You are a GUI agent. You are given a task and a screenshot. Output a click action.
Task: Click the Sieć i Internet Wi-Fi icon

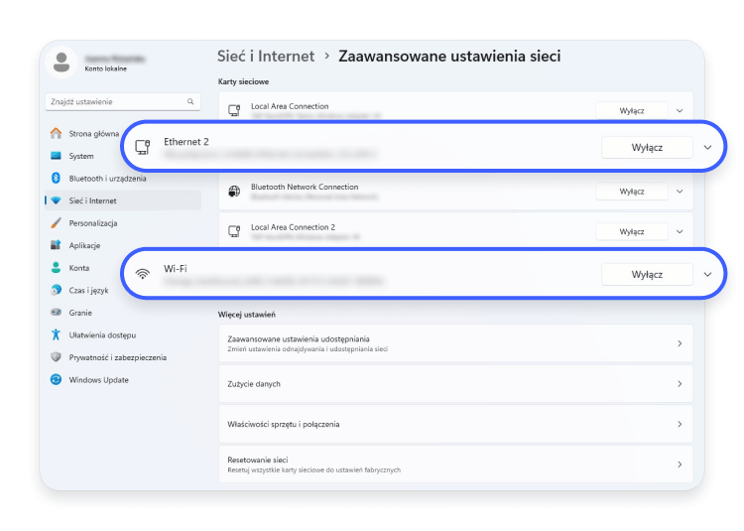[56, 200]
